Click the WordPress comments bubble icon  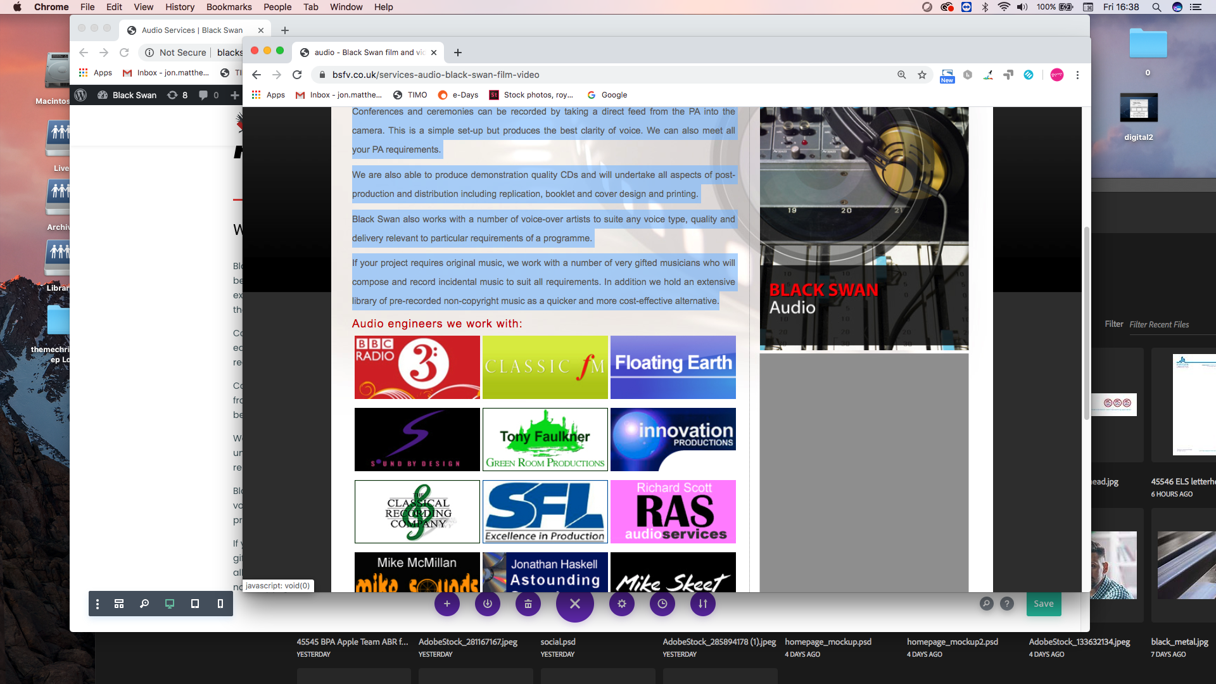click(x=203, y=95)
